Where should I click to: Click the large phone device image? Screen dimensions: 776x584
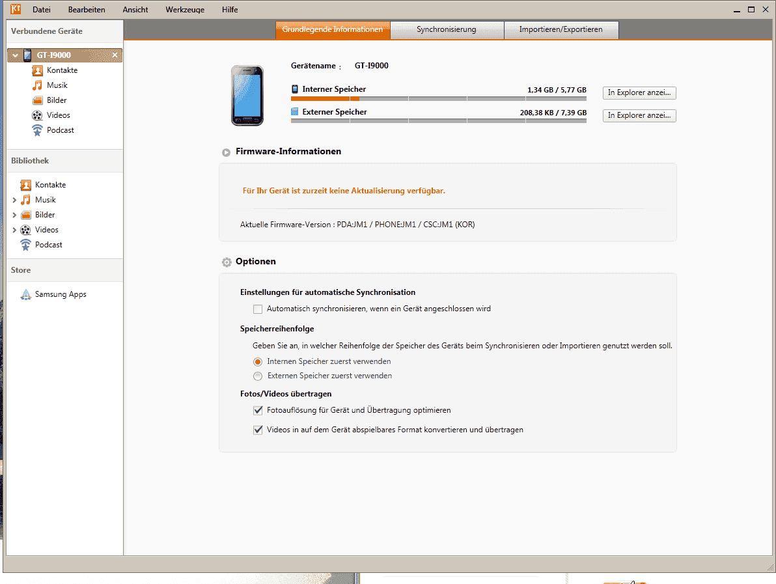(247, 96)
